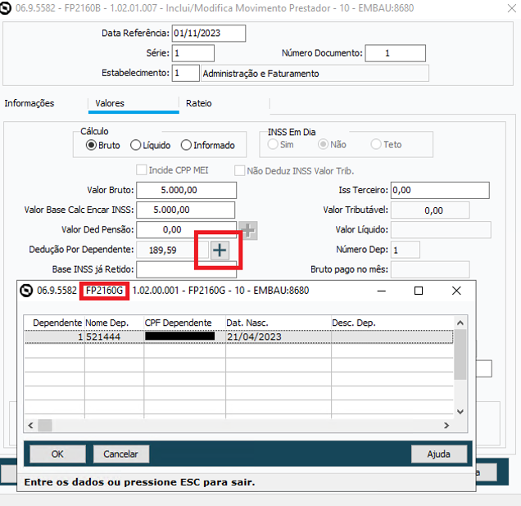
Task: Minimize the FP2160G dialog
Action: [382, 291]
